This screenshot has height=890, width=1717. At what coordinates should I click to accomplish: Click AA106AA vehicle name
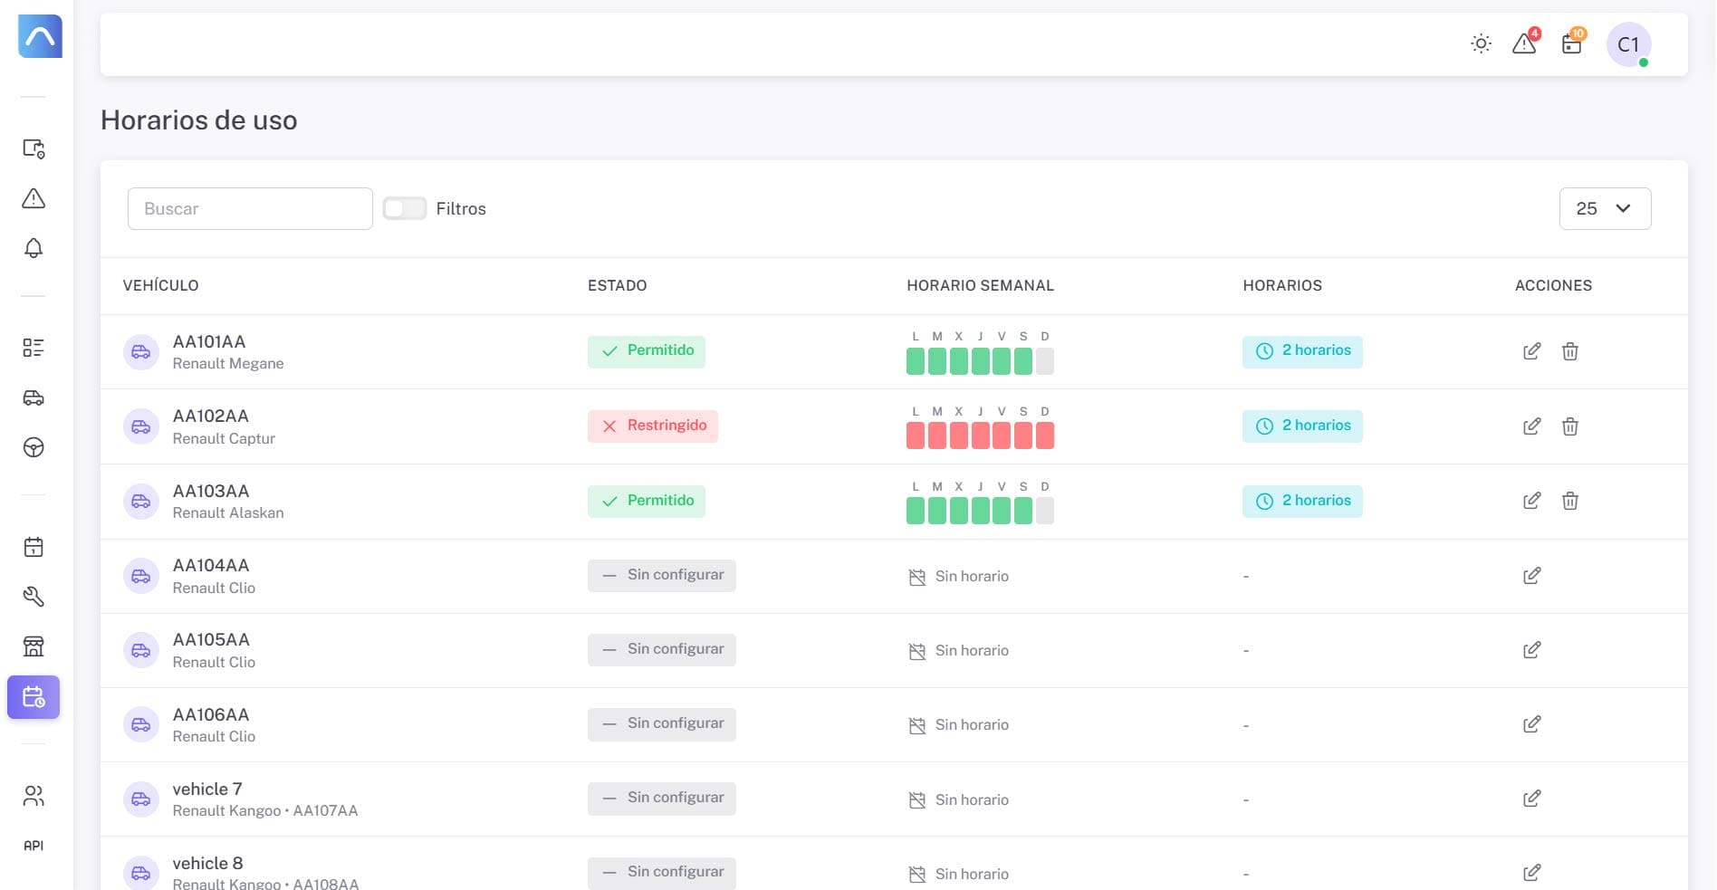click(211, 715)
